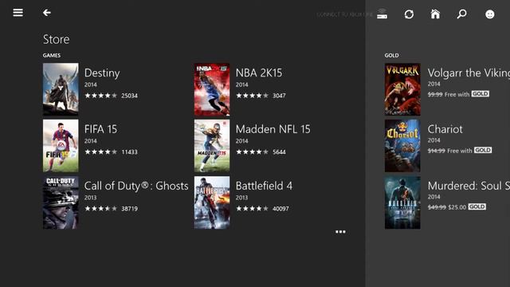Go back with the arrow button
Image resolution: width=510 pixels, height=287 pixels.
47,13
